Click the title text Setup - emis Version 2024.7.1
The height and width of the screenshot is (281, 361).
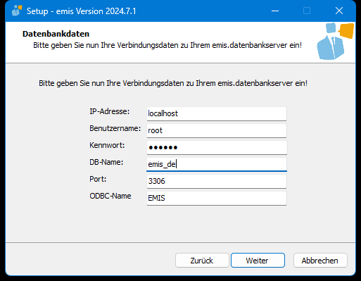coord(82,11)
